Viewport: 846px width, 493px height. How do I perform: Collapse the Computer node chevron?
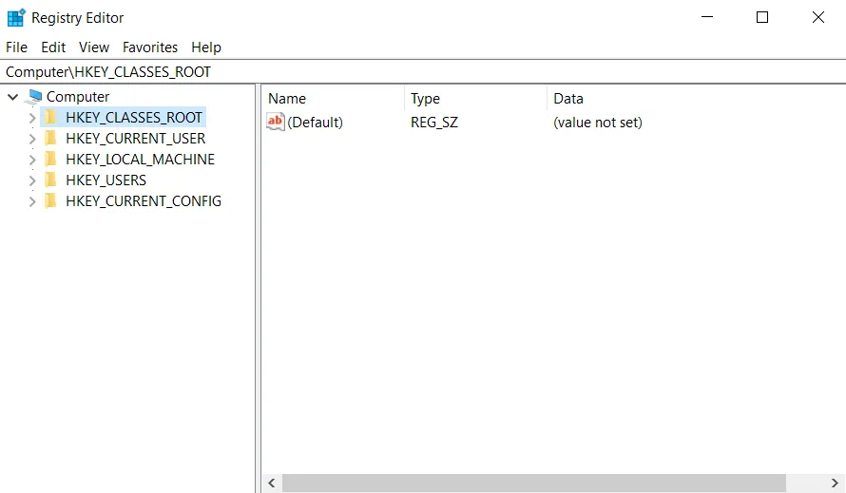(x=13, y=97)
